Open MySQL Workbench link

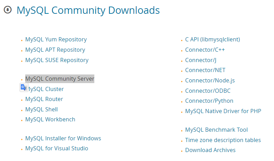click(50, 120)
